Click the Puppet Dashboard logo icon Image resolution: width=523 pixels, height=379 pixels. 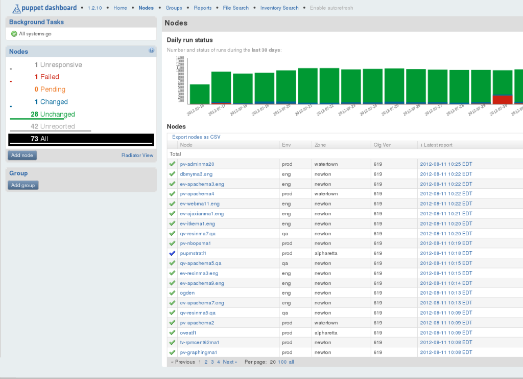[x=16, y=8]
